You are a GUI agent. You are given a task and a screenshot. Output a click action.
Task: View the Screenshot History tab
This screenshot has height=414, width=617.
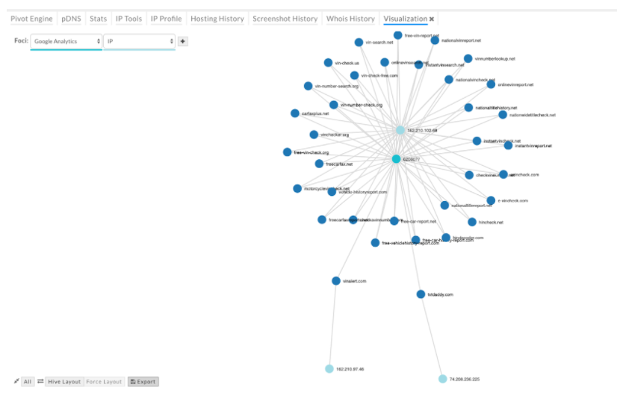285,19
